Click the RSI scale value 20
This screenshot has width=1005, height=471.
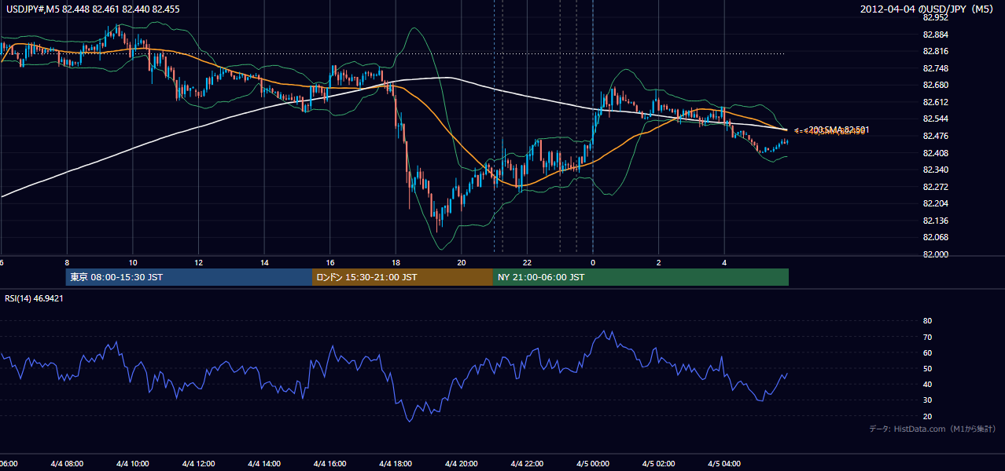point(927,416)
